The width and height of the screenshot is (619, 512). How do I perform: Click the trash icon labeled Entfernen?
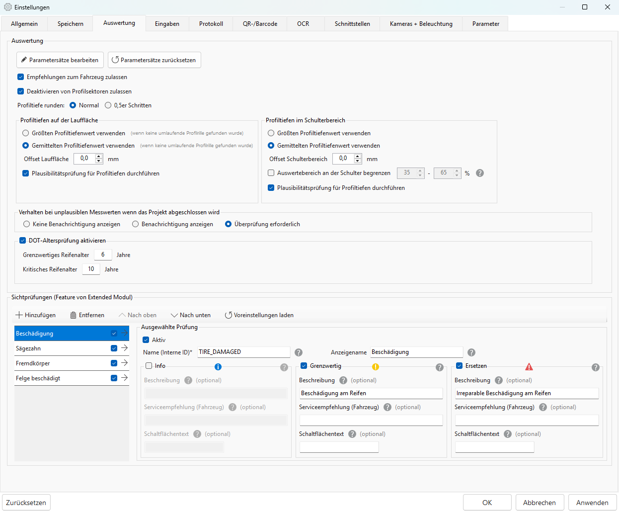point(73,315)
